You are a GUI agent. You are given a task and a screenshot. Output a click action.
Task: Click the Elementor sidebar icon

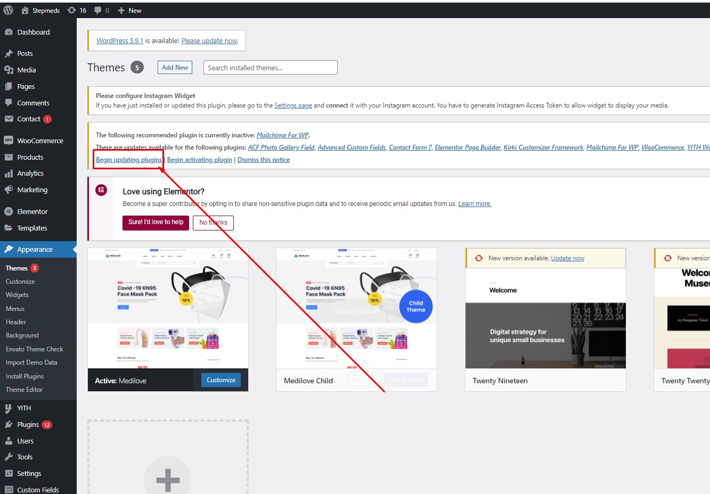[x=9, y=211]
